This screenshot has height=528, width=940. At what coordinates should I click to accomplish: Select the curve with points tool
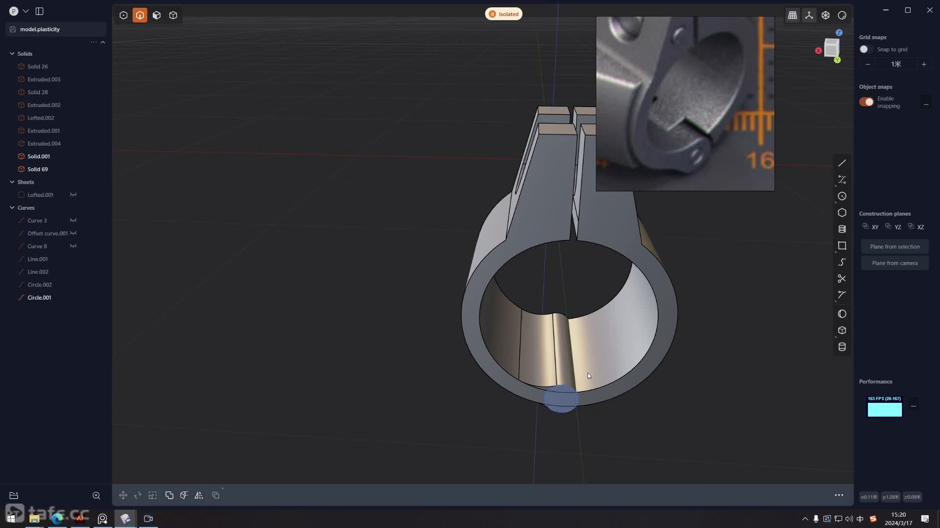point(842,180)
